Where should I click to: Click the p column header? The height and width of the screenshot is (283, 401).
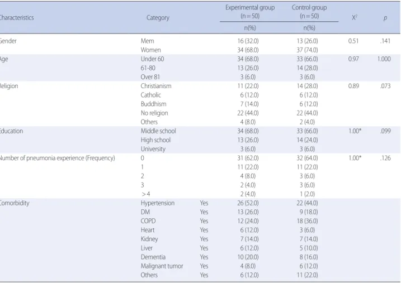[385, 18]
